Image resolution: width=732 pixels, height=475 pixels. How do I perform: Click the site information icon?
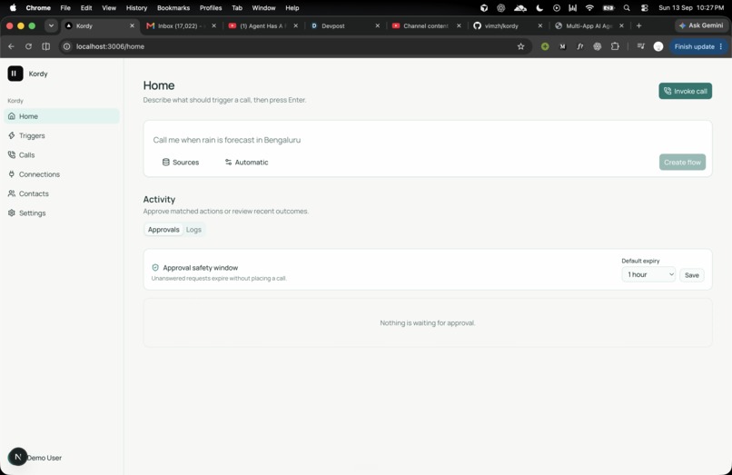click(x=67, y=46)
